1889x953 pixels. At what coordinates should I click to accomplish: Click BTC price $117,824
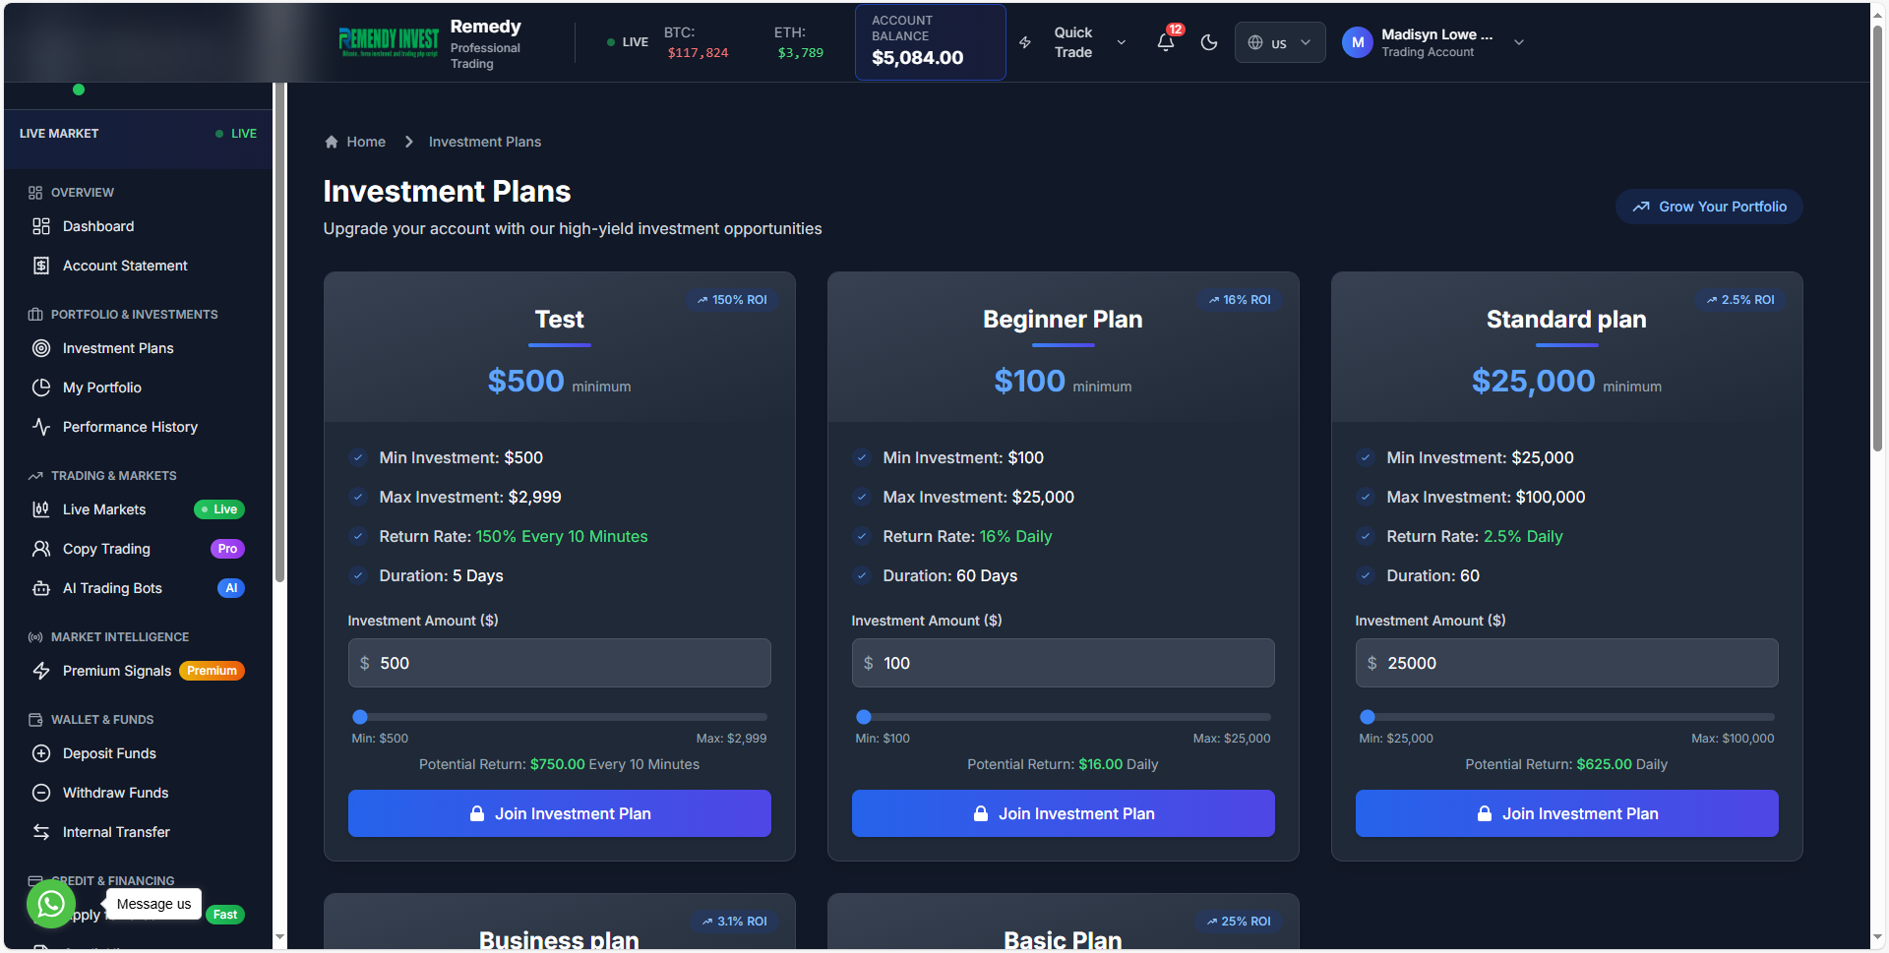pyautogui.click(x=698, y=53)
